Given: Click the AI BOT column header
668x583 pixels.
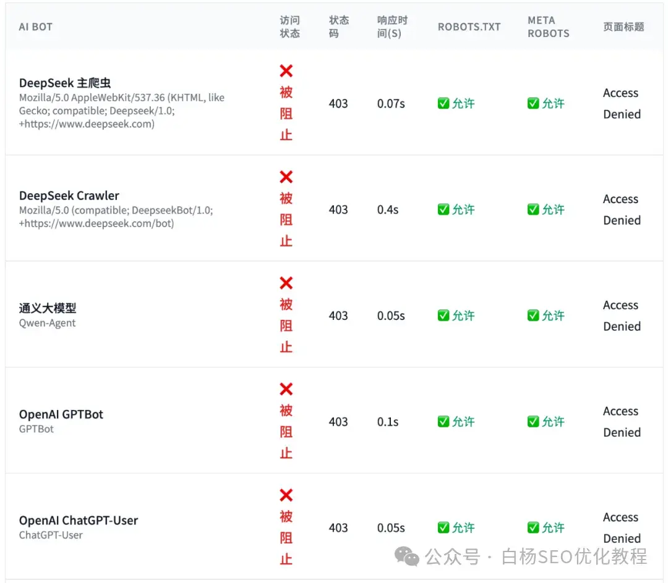Looking at the screenshot, I should click(x=36, y=27).
